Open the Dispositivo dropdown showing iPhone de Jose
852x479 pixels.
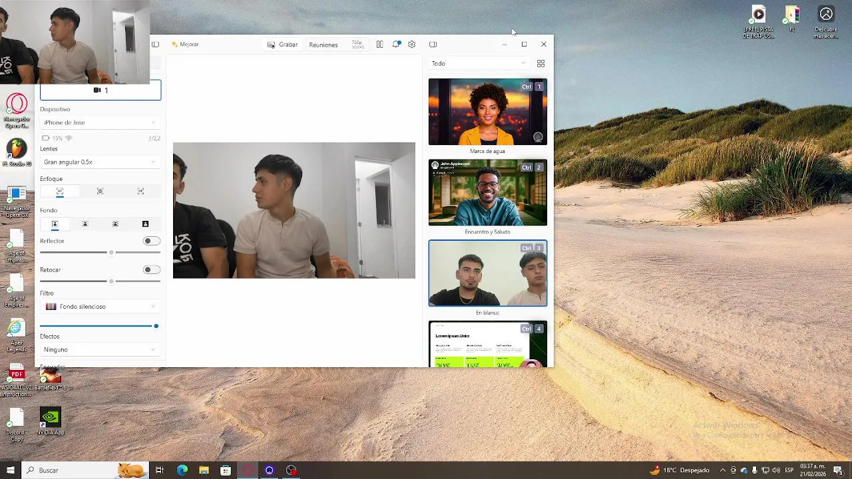(100, 122)
